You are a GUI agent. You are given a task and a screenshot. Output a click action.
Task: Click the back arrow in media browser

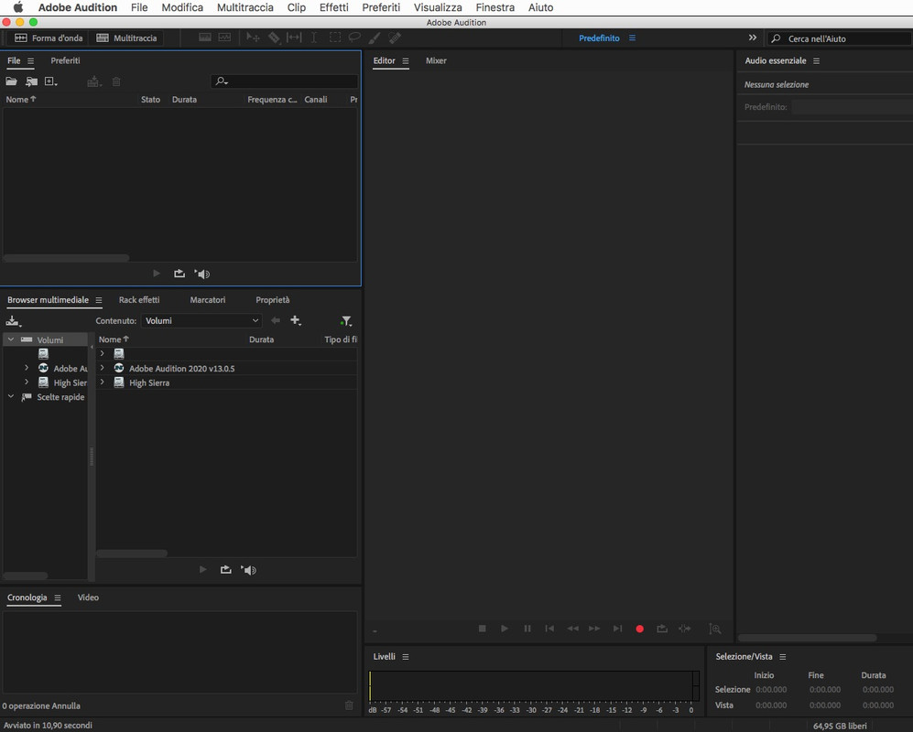[x=276, y=320]
